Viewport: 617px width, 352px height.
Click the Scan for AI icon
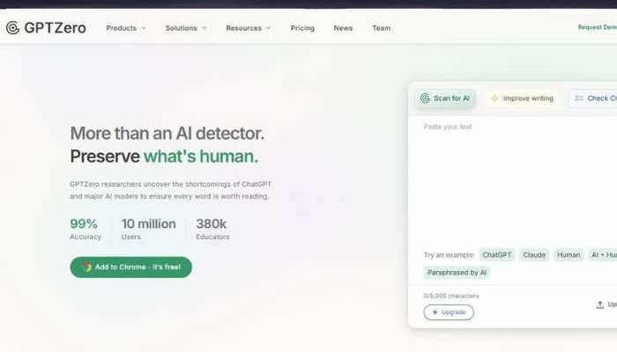(425, 99)
